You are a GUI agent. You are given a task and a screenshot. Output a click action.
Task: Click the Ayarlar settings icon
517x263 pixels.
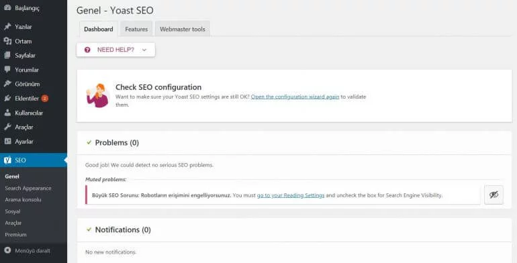point(7,142)
